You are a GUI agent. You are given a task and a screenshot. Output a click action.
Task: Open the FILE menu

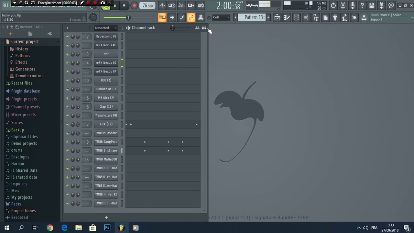[x=5, y=6]
